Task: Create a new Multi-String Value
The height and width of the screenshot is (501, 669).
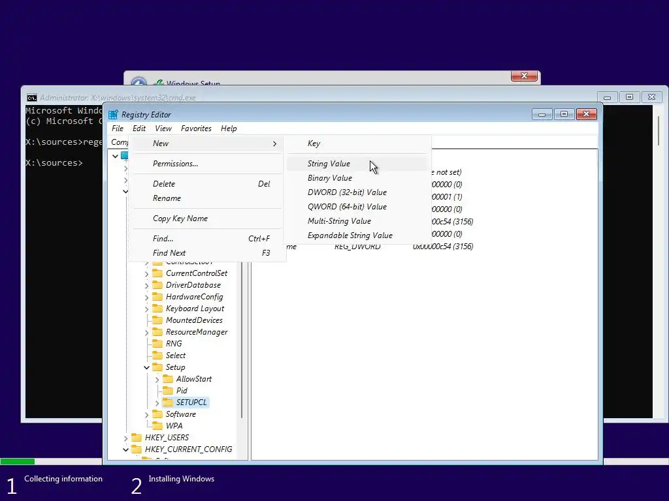Action: click(357, 221)
